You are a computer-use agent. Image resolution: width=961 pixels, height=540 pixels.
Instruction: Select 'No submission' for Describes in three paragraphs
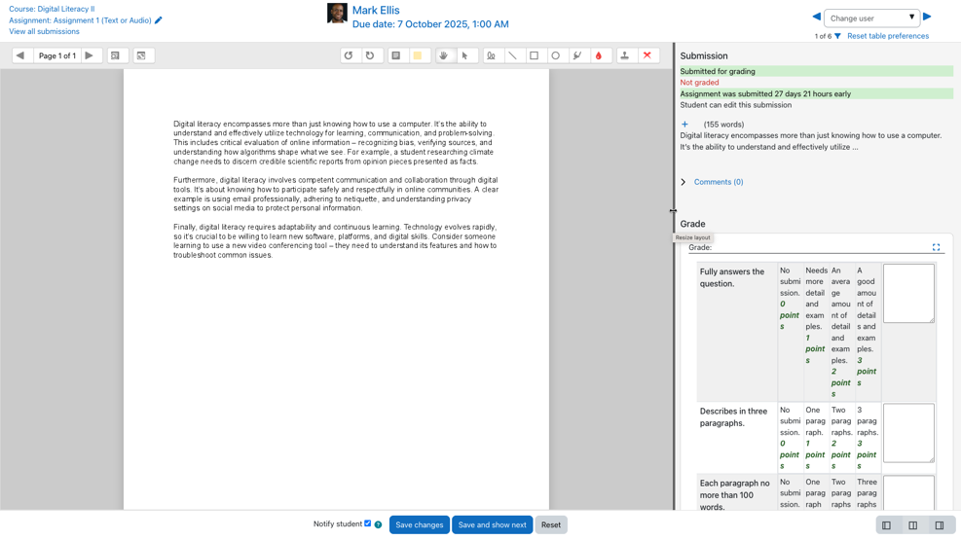pos(790,437)
